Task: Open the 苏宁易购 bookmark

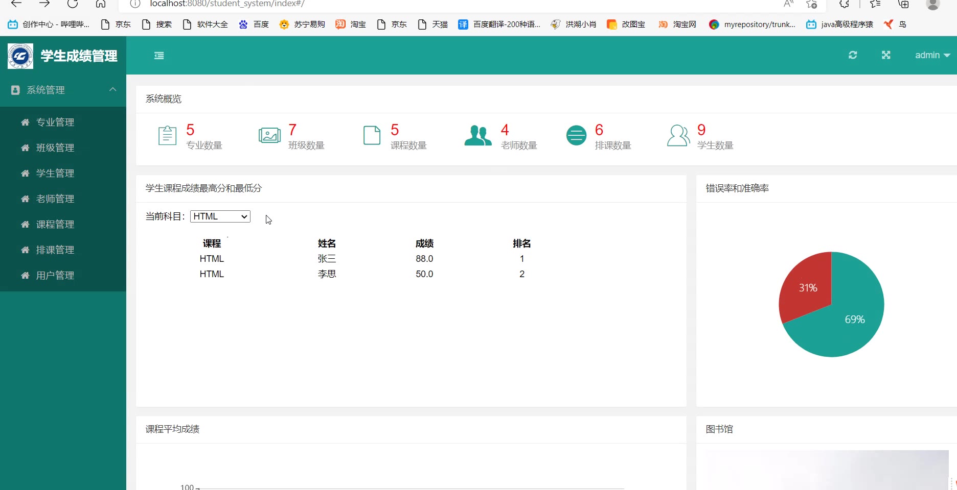Action: [302, 24]
